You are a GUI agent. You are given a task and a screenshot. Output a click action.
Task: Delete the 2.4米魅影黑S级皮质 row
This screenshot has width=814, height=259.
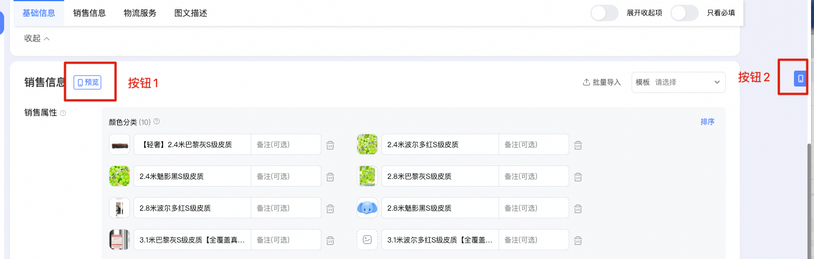coord(331,177)
